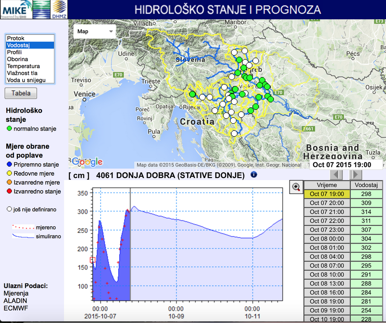Open station info icon beside DONJA DOBRA title
The width and height of the screenshot is (386, 323).
pyautogui.click(x=254, y=175)
